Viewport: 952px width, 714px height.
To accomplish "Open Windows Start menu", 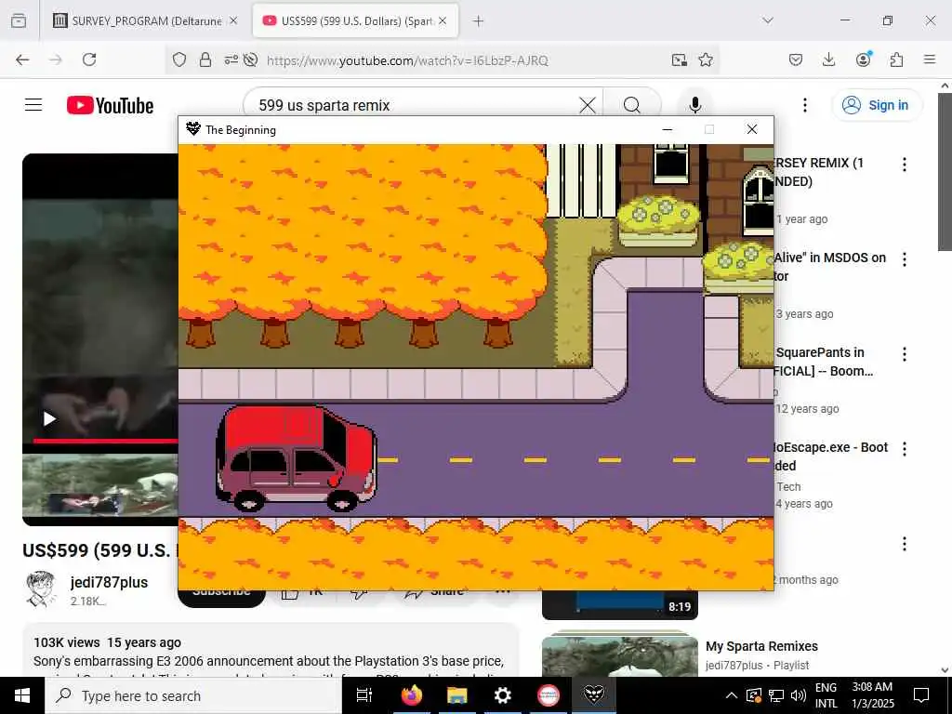I will (x=22, y=695).
